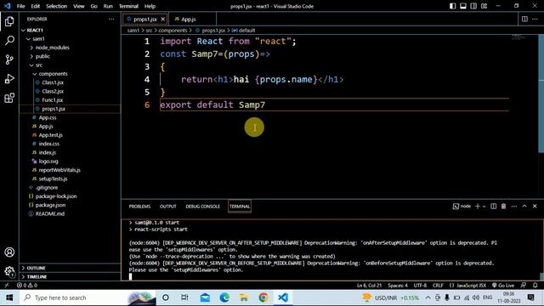Image resolution: width=544 pixels, height=306 pixels.
Task: Open Source Control view
Action: (9, 59)
